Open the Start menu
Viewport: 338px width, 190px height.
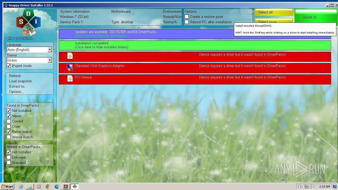[x=7, y=187]
